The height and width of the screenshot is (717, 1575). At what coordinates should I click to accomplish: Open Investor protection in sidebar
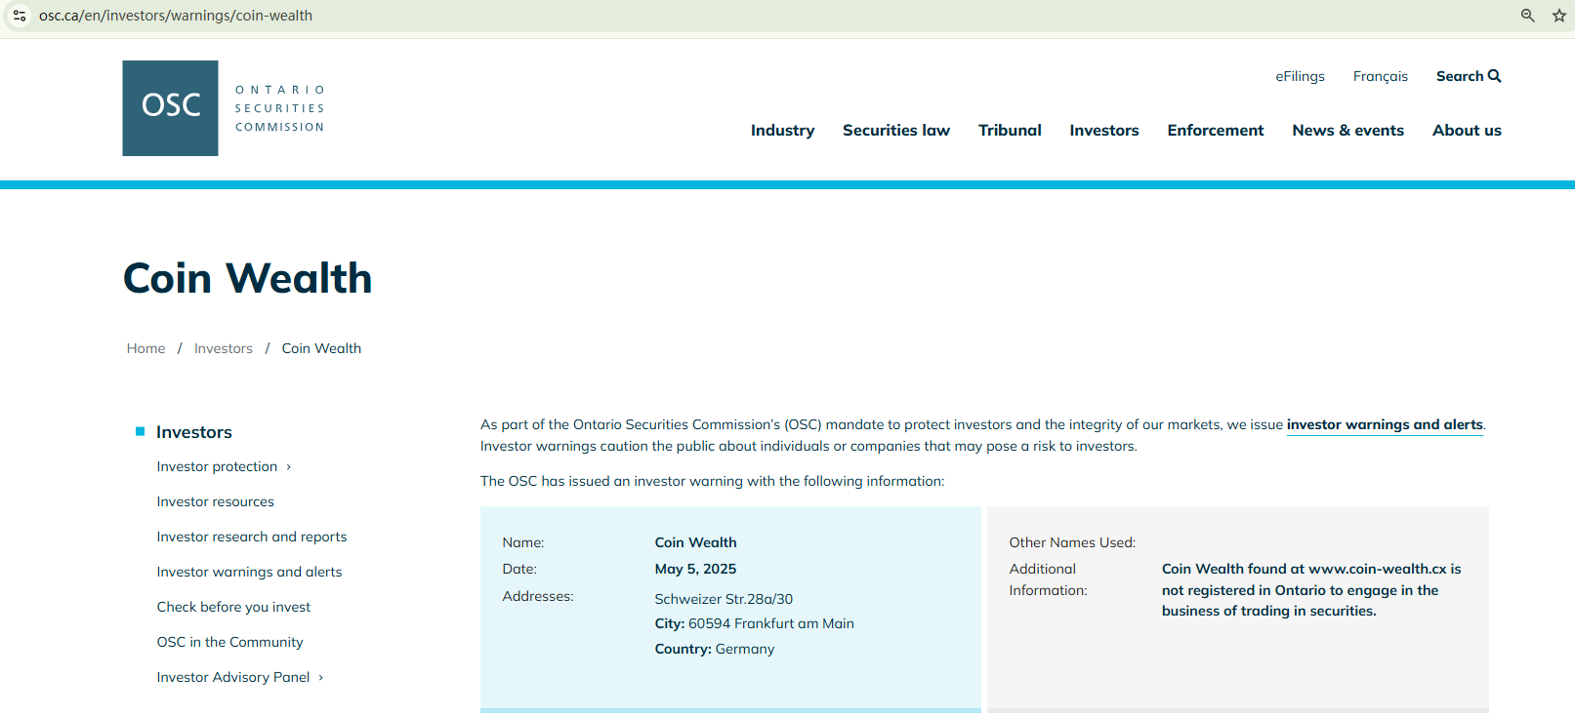(x=217, y=467)
